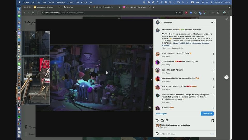The height and width of the screenshot is (140, 248).
Task: Like braku_star's comment
Action: pyautogui.click(x=213, y=87)
